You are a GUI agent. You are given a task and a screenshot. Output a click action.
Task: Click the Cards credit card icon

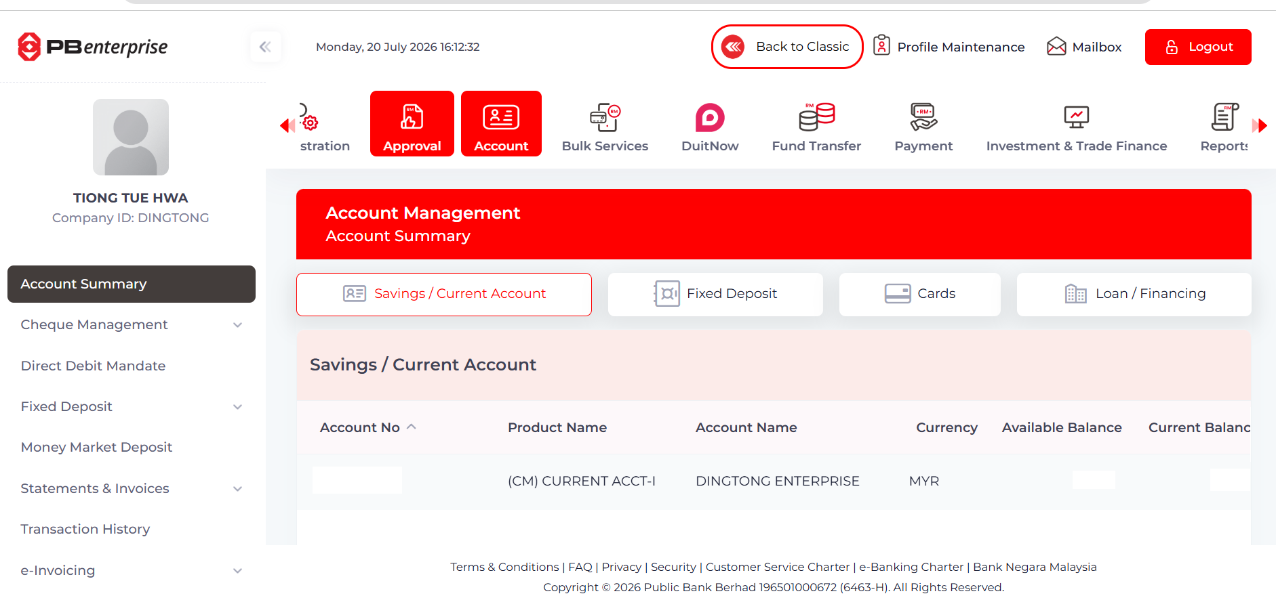tap(898, 293)
